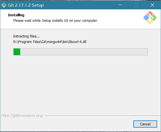
Task: Click the blue diamond of the Git logo
Action: pos(146,18)
